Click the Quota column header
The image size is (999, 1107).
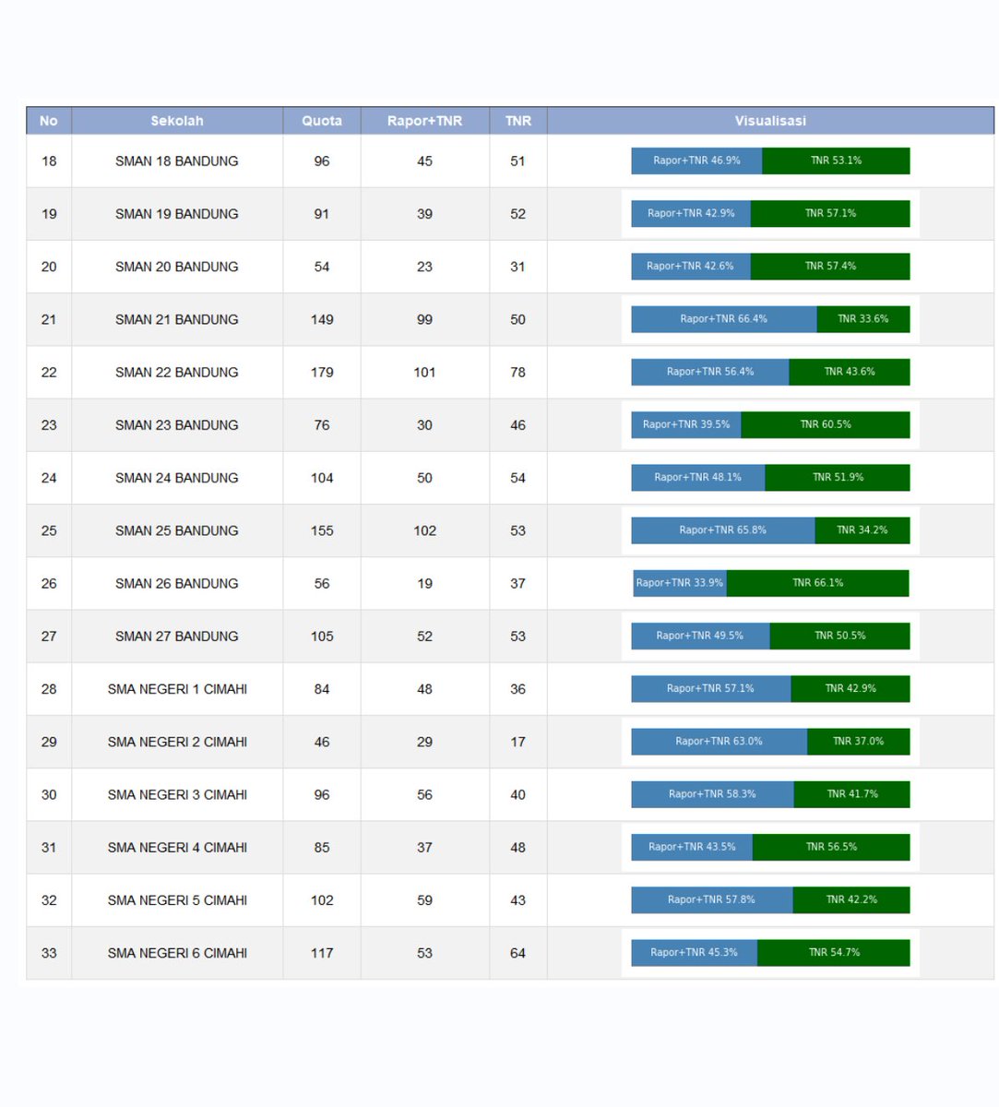322,121
